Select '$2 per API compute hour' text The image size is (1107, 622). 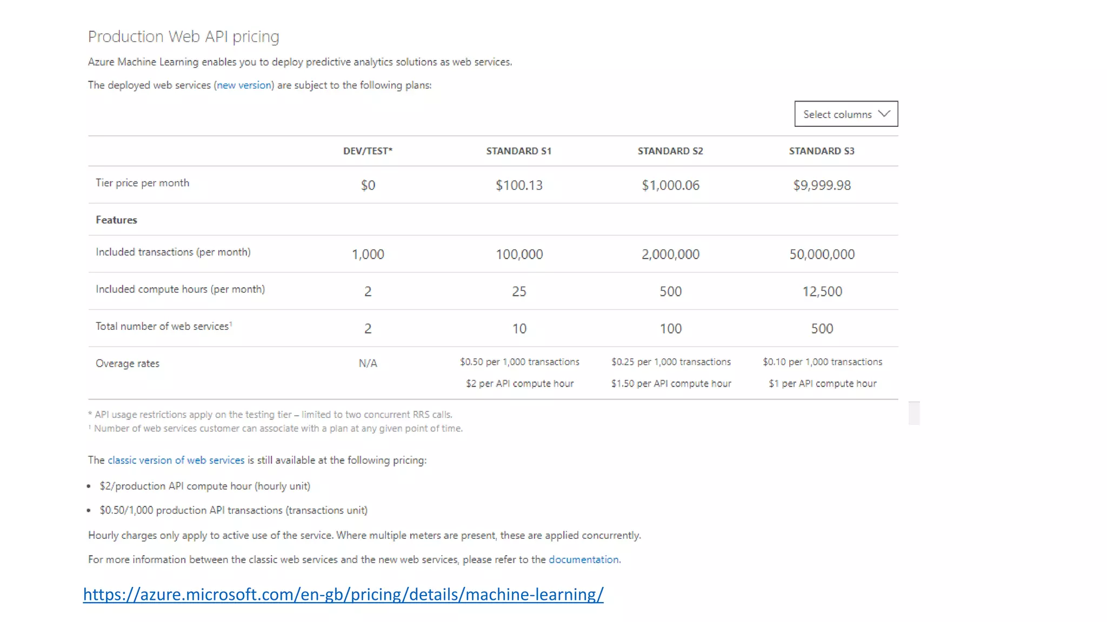pos(519,383)
